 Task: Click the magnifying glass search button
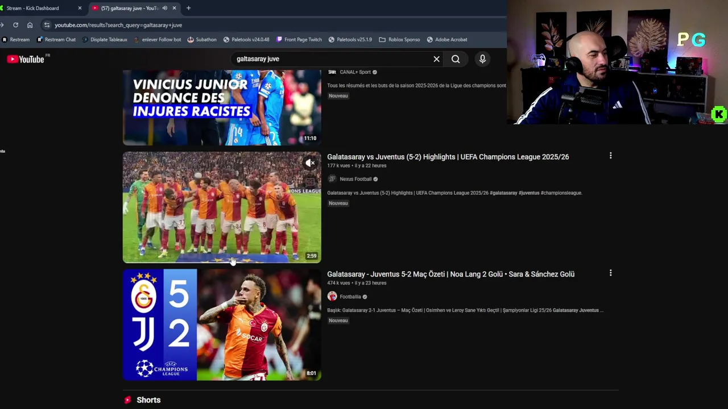point(456,59)
